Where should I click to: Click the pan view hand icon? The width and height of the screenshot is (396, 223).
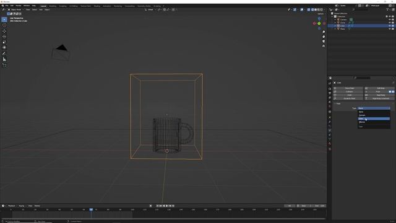pyautogui.click(x=324, y=37)
